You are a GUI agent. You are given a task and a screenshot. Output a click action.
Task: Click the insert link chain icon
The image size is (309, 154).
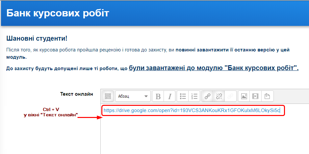click(208, 96)
